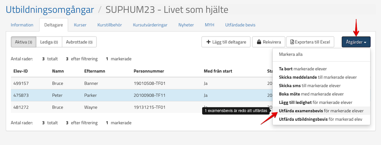
Task: Choose Ta bort markerade elever
Action: pyautogui.click(x=308, y=68)
